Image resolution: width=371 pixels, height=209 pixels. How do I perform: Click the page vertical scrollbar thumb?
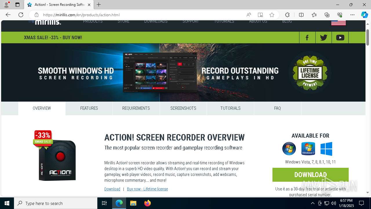368,37
